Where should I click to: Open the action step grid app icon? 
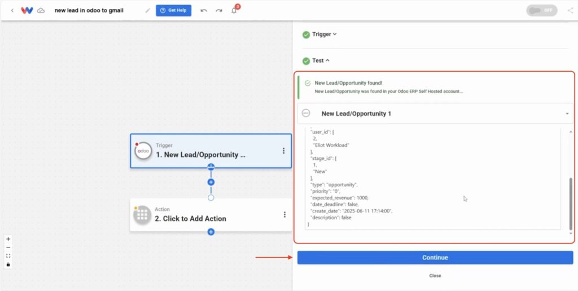click(142, 215)
